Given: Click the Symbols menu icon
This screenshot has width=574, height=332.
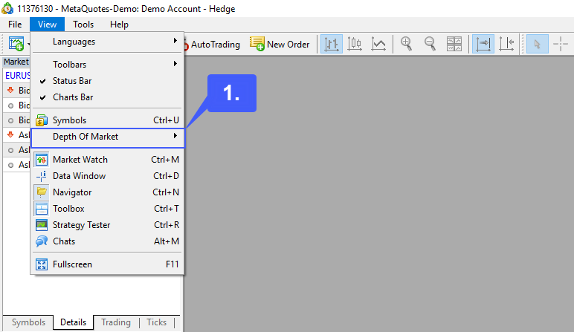Looking at the screenshot, I should 42,120.
